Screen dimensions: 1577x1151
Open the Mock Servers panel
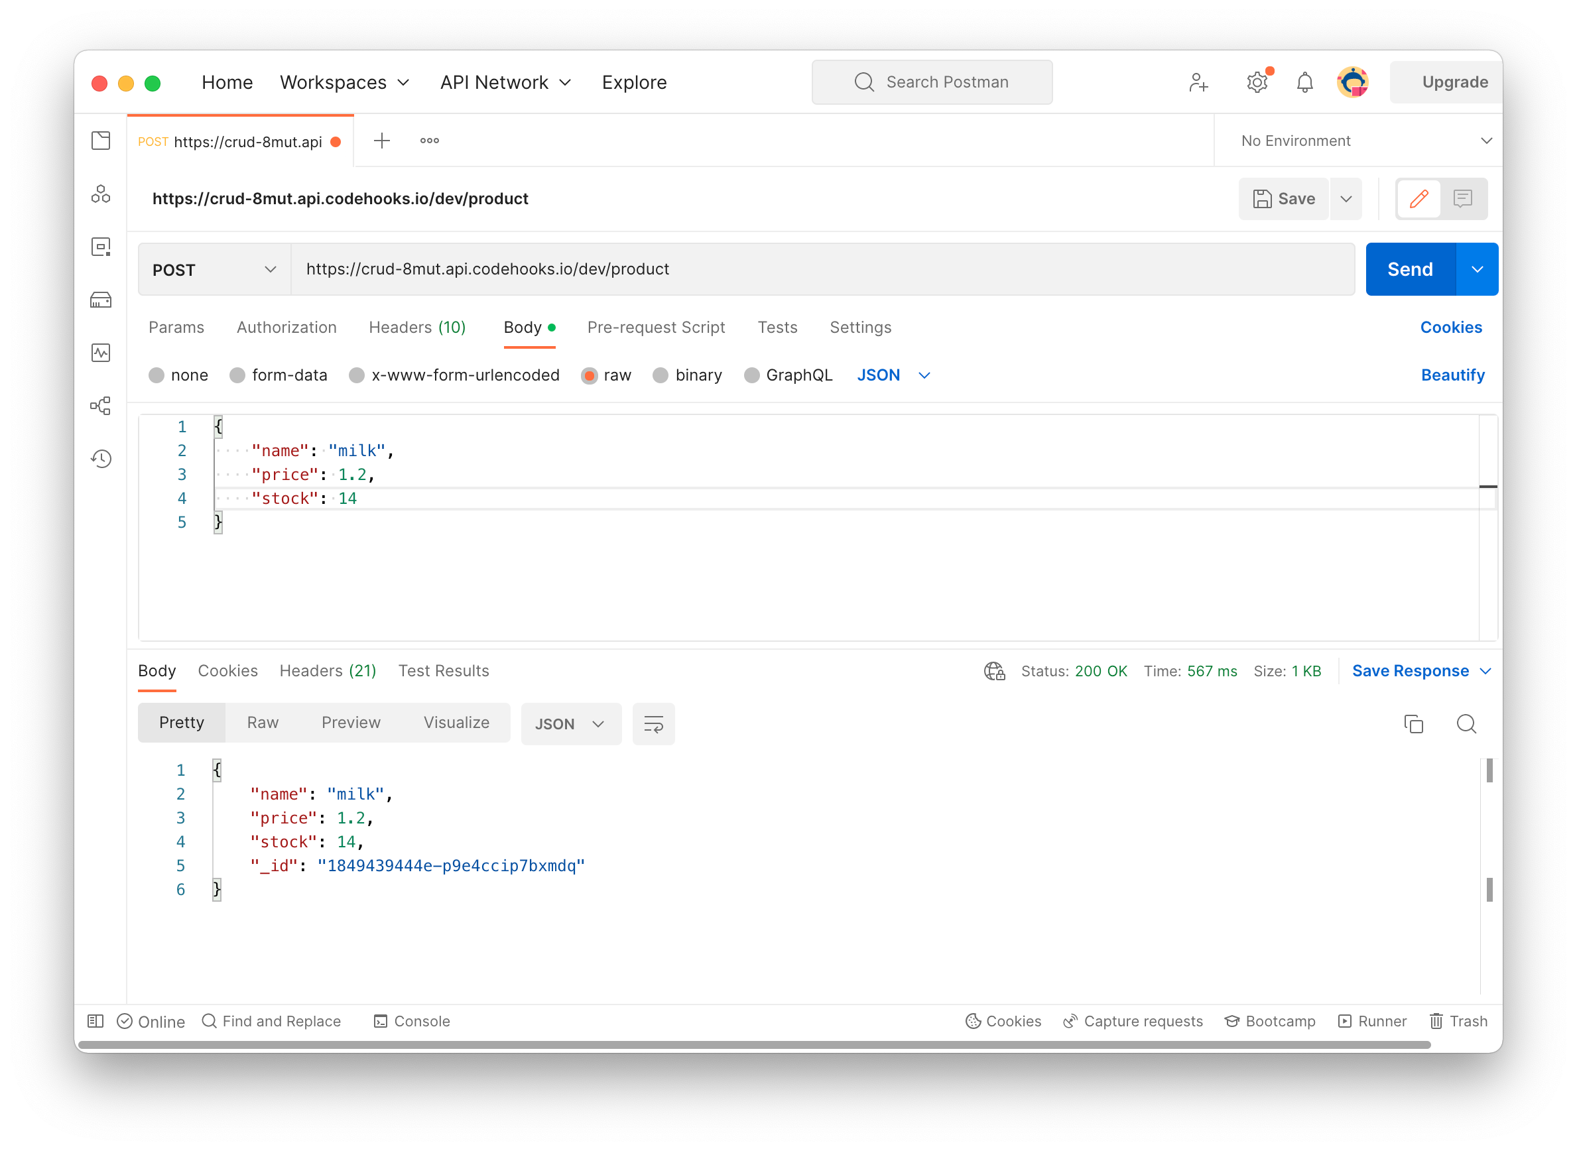[101, 300]
